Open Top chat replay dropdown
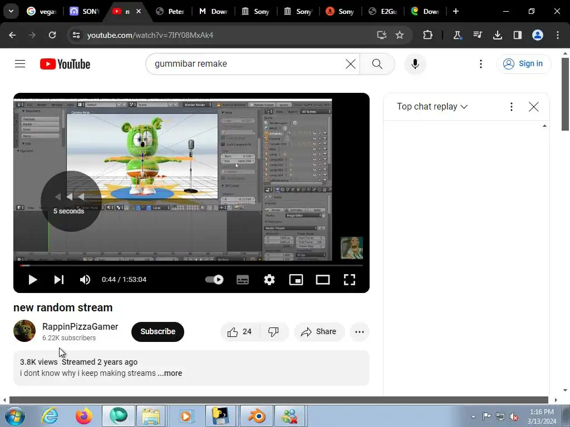Image resolution: width=570 pixels, height=427 pixels. click(432, 106)
